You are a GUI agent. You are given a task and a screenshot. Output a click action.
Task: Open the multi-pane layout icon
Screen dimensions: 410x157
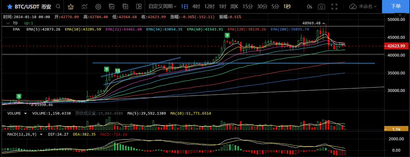(x=139, y=6)
